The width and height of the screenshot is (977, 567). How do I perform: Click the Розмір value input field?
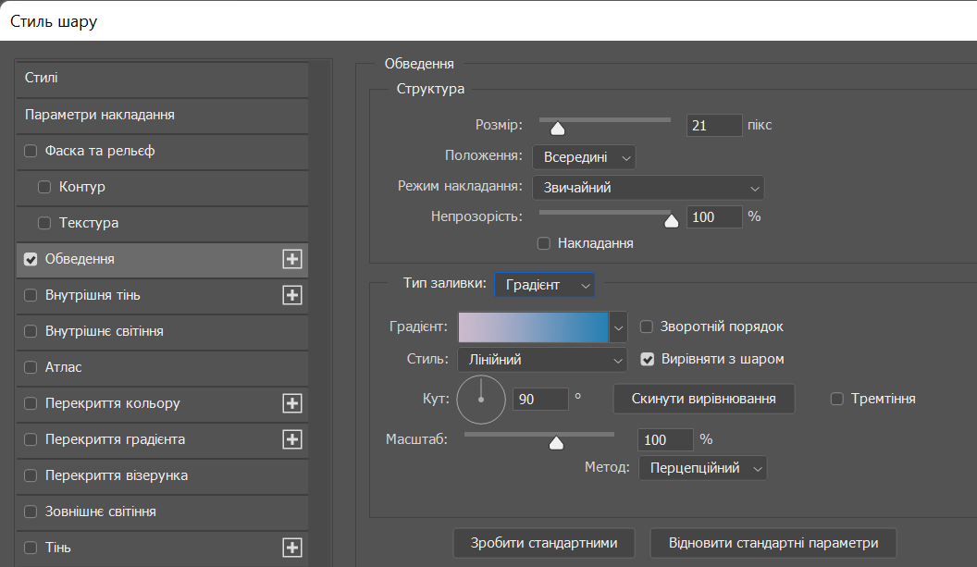(713, 125)
